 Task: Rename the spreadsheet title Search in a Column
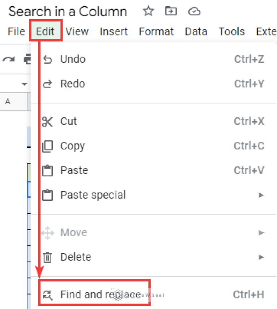click(x=68, y=11)
